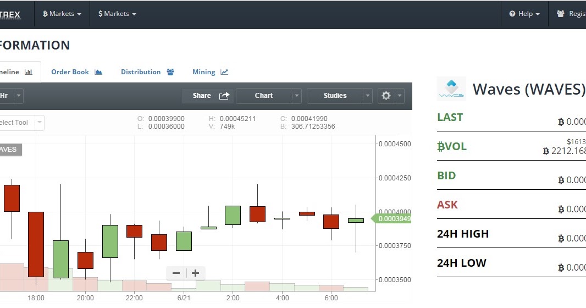The image size is (586, 308).
Task: Click the WAVES symbol label on chart
Action: [x=10, y=150]
